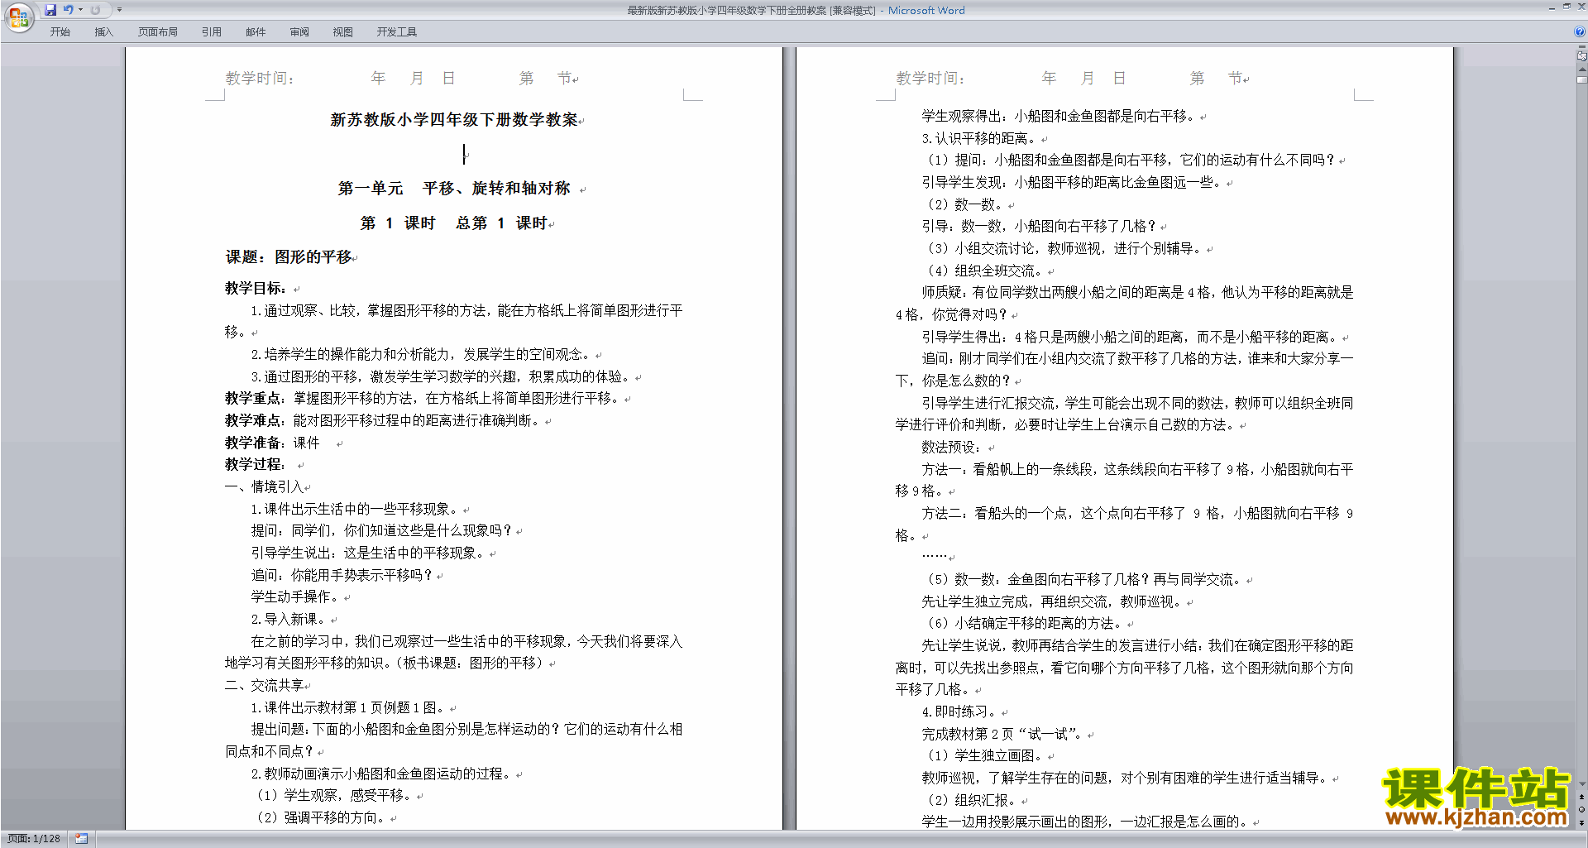Image resolution: width=1588 pixels, height=848 pixels.
Task: Click the line 2.导入新课。
Action: coord(290,619)
